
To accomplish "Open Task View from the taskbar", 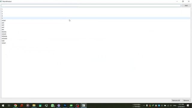I will coord(9,105).
